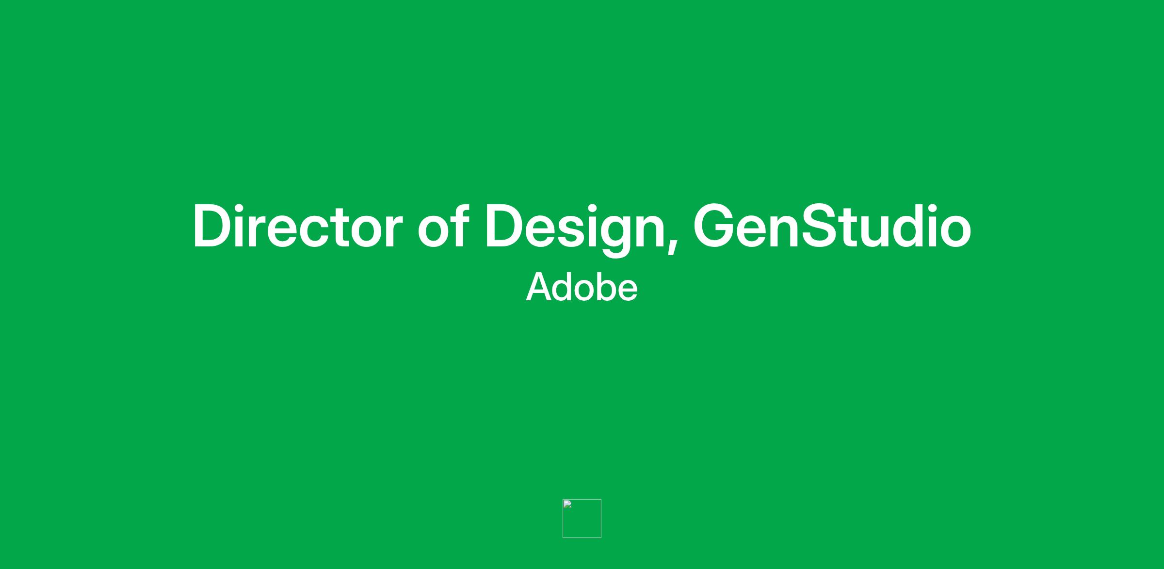This screenshot has width=1164, height=569.
Task: Click the top edge of the outlined box
Action: click(582, 499)
